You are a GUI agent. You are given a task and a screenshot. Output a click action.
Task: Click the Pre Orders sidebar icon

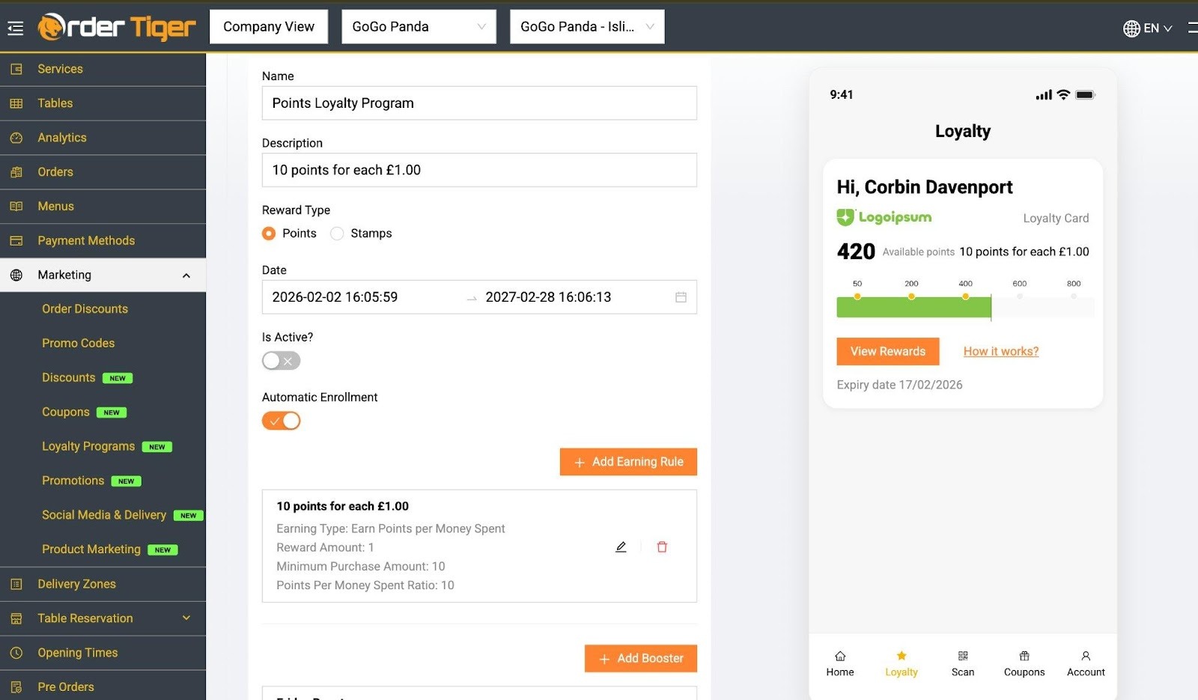[16, 687]
